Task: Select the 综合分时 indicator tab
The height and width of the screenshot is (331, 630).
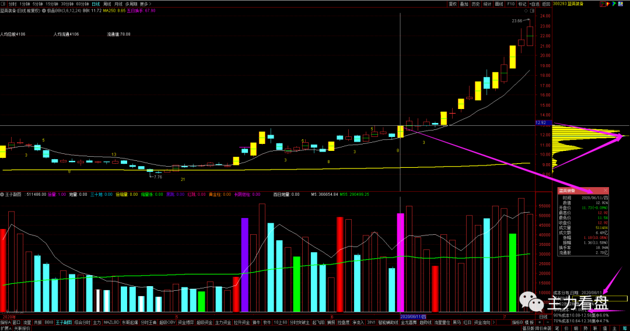Action: click(x=82, y=323)
